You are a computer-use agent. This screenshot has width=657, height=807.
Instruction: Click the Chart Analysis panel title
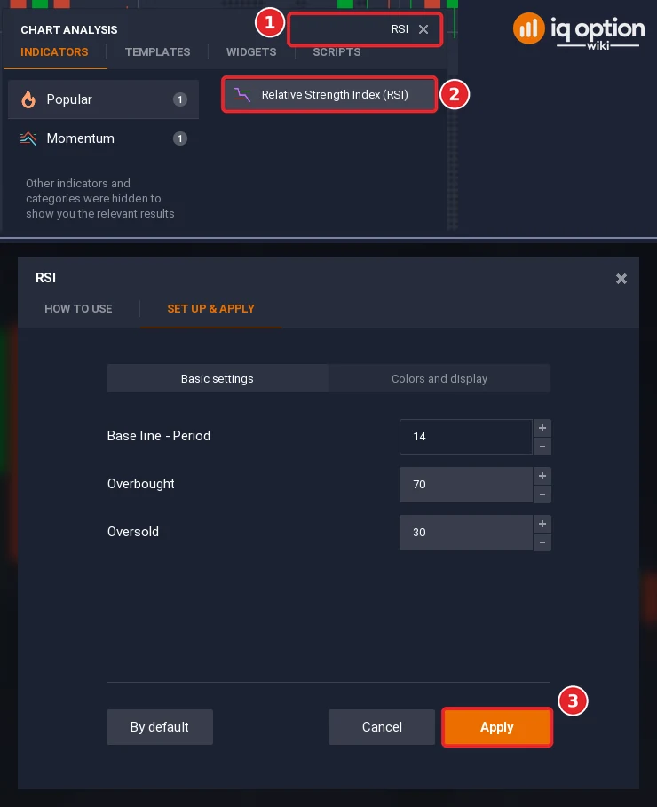69,30
